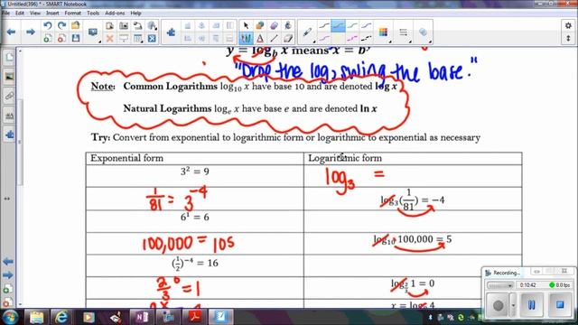The width and height of the screenshot is (578, 325).
Task: Go to the previous page using toolbar back arrow
Action: pos(11,32)
